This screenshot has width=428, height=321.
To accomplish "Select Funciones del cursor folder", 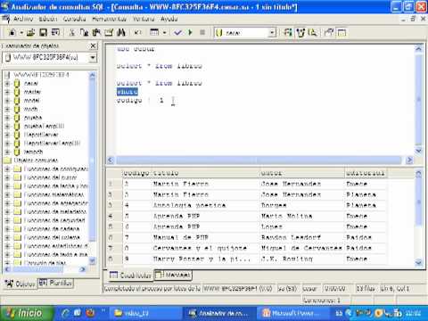I will (50, 177).
